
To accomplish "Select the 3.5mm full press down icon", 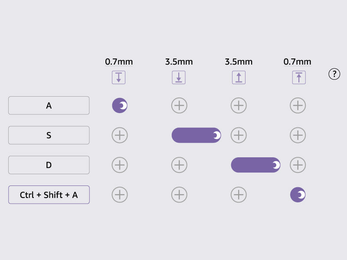I will [x=179, y=77].
